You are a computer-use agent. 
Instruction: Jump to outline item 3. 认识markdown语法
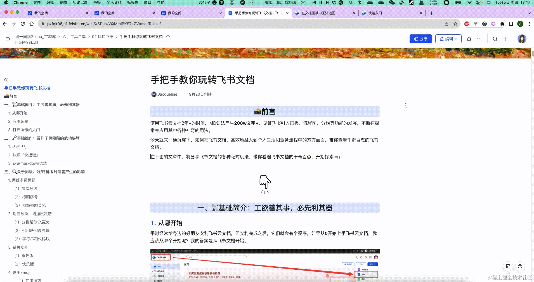pyautogui.click(x=27, y=163)
